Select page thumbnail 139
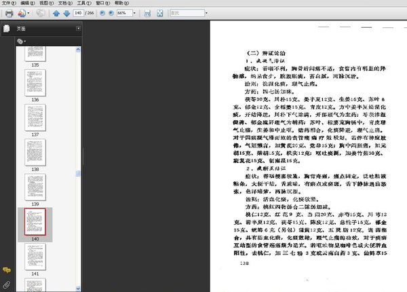The width and height of the screenshot is (407, 292). click(x=35, y=187)
